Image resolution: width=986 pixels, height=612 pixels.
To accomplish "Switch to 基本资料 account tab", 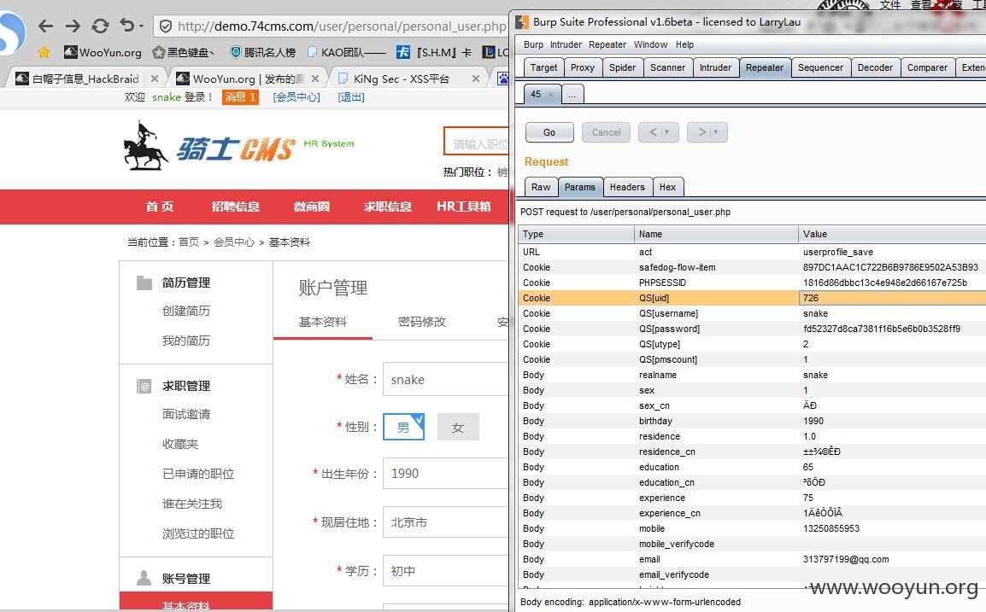I will coord(323,322).
